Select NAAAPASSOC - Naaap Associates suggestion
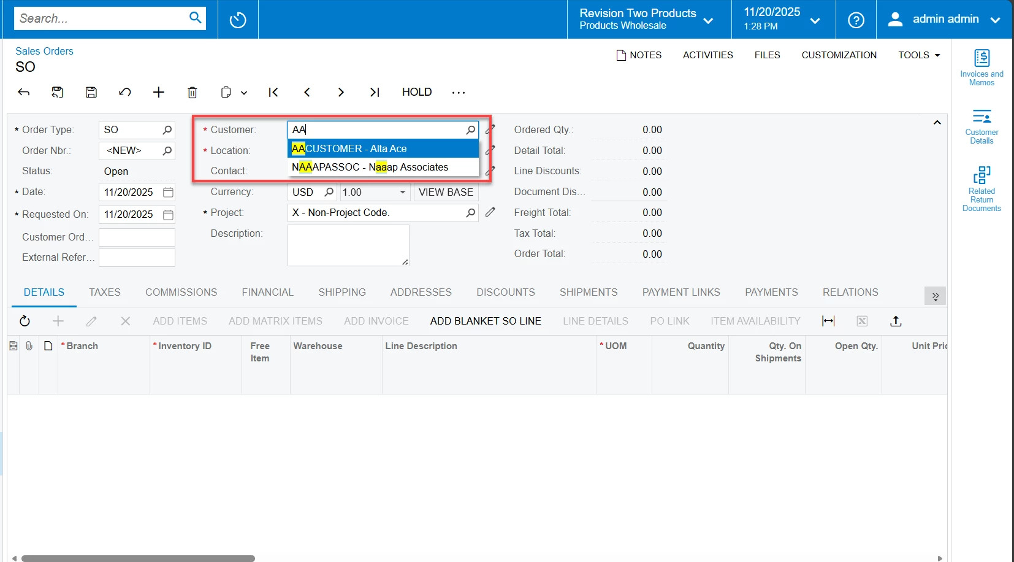The height and width of the screenshot is (562, 1014). pyautogui.click(x=383, y=167)
